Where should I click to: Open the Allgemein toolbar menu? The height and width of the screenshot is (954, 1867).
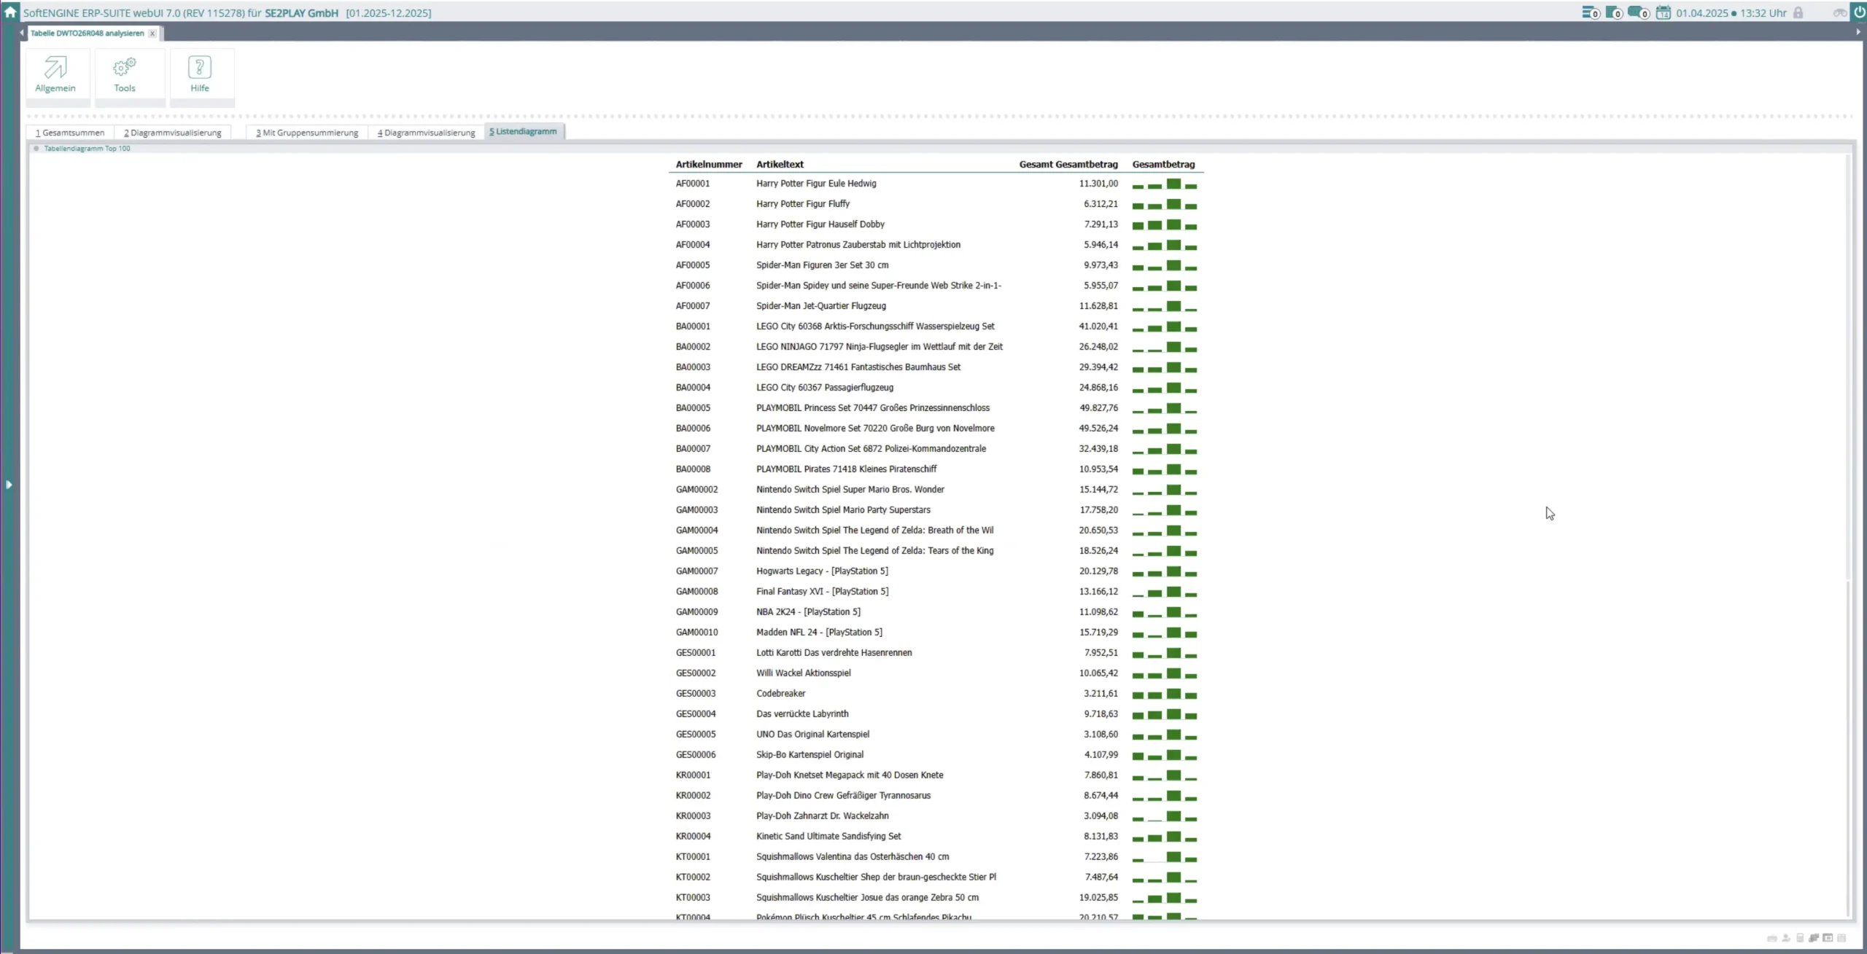(x=55, y=74)
